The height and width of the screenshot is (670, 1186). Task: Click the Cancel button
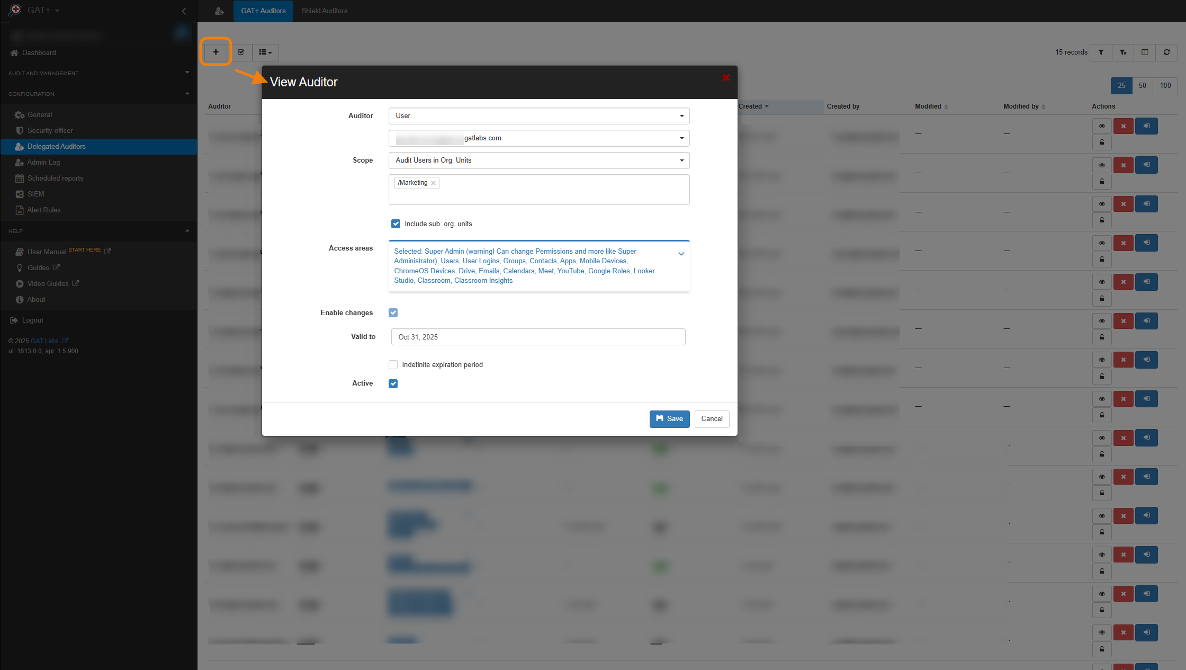click(x=711, y=418)
